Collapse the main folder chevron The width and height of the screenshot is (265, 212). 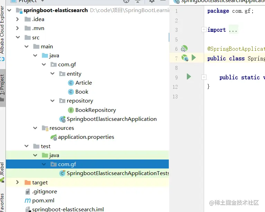pos(27,46)
